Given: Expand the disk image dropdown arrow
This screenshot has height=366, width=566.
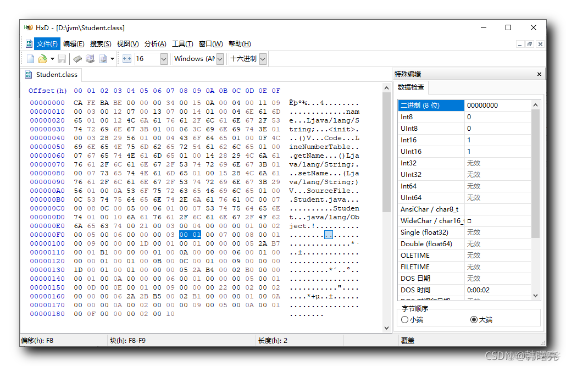Looking at the screenshot, I should tap(112, 59).
